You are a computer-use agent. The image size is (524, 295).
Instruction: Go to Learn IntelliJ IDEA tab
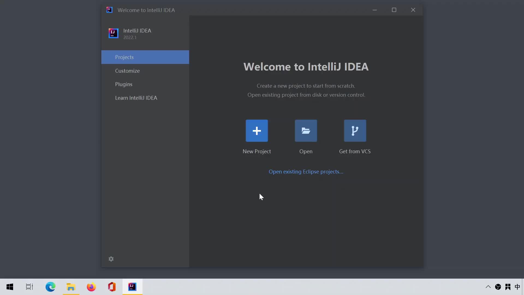145,98
